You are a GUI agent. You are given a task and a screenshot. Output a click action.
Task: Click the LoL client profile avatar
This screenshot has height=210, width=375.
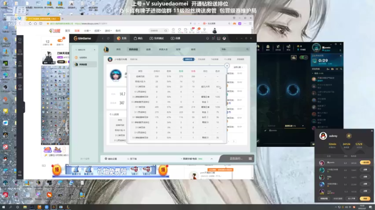[x=316, y=48]
